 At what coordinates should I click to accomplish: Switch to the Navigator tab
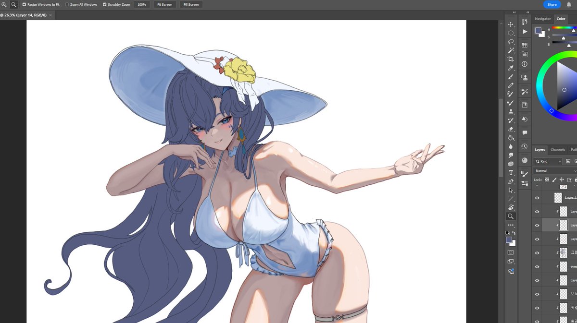pos(543,19)
